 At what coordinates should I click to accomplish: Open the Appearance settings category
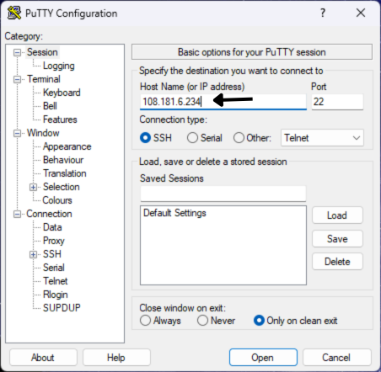67,146
